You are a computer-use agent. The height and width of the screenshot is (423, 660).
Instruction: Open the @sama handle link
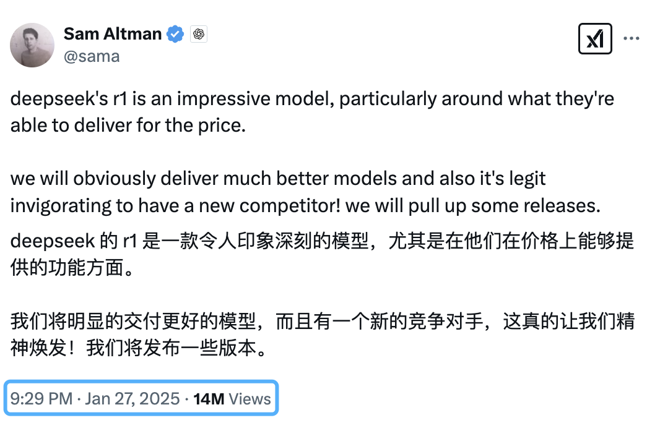pos(92,56)
